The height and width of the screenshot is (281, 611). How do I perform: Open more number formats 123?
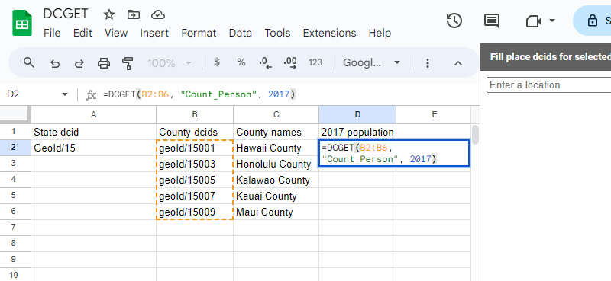(x=315, y=62)
